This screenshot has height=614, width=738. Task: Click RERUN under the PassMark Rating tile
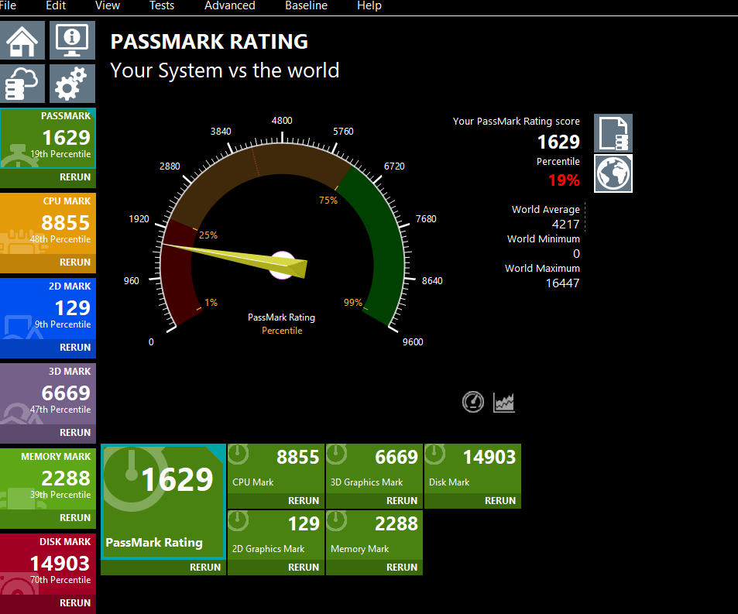point(205,568)
